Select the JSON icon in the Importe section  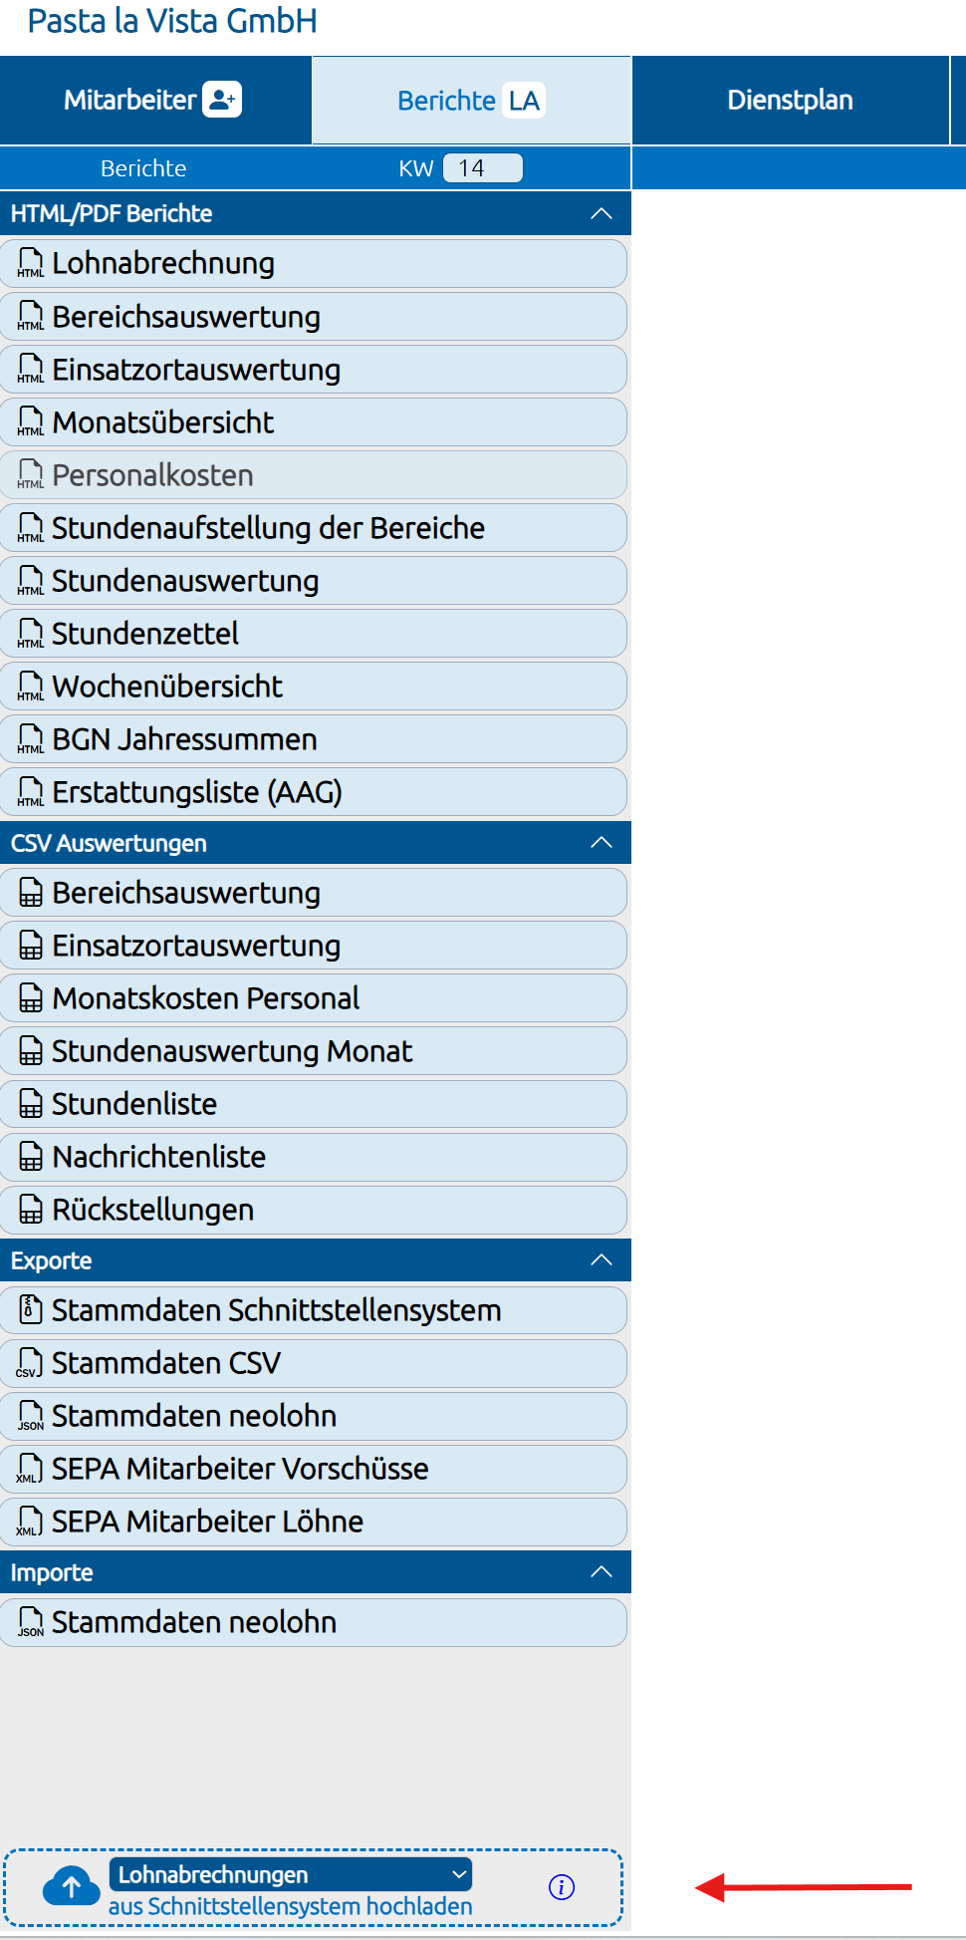click(x=29, y=1622)
